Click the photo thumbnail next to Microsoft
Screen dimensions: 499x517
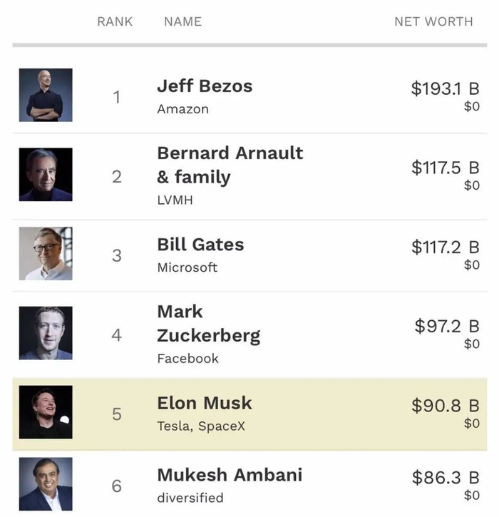[x=46, y=254]
